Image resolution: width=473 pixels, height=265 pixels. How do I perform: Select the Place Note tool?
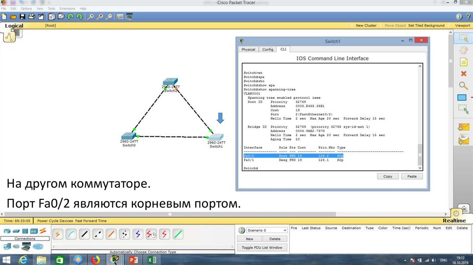[463, 62]
